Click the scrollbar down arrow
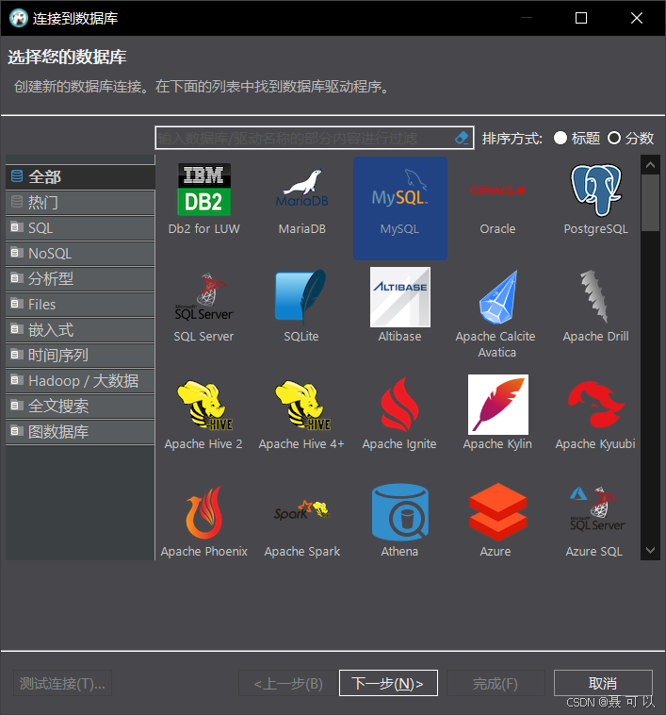666x715 pixels. coord(651,550)
